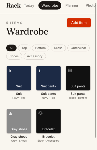
Task: Filter wardrobe by Top
Action: coord(24,48)
